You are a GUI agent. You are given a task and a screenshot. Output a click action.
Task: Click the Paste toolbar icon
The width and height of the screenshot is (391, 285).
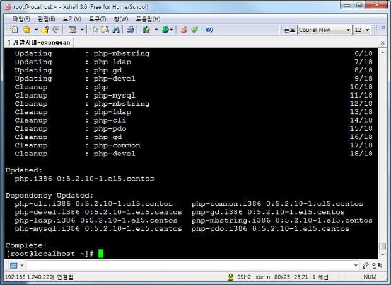(x=105, y=30)
